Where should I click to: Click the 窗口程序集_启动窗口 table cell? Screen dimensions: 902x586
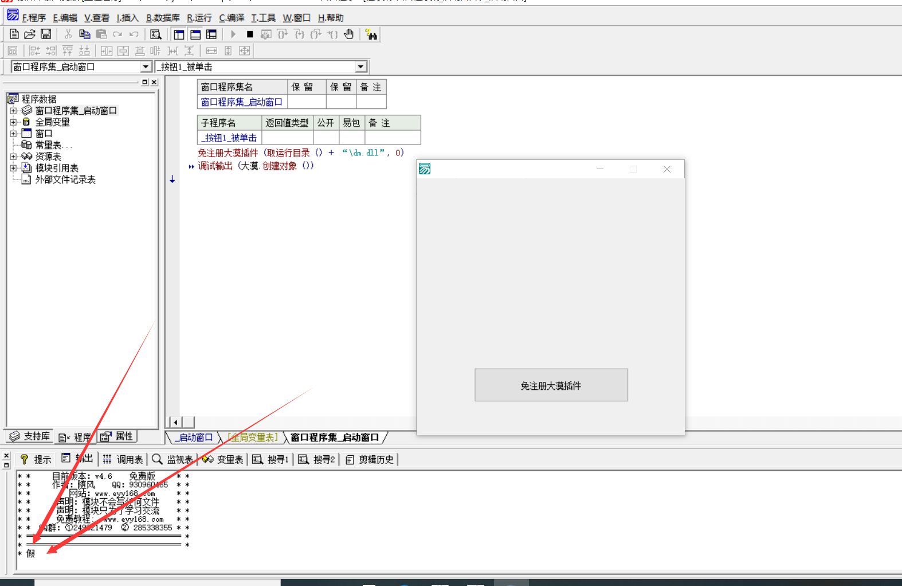click(x=242, y=102)
